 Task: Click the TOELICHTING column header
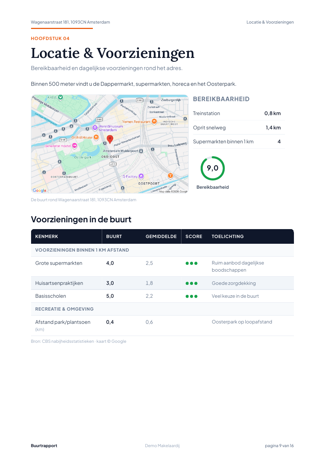click(228, 237)
